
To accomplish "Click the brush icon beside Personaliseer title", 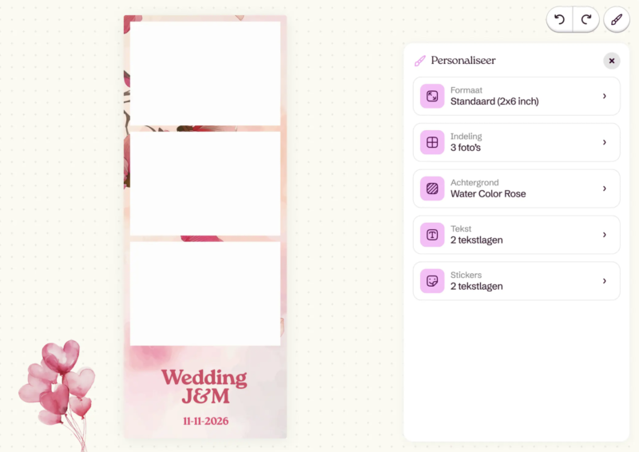I will pyautogui.click(x=420, y=61).
